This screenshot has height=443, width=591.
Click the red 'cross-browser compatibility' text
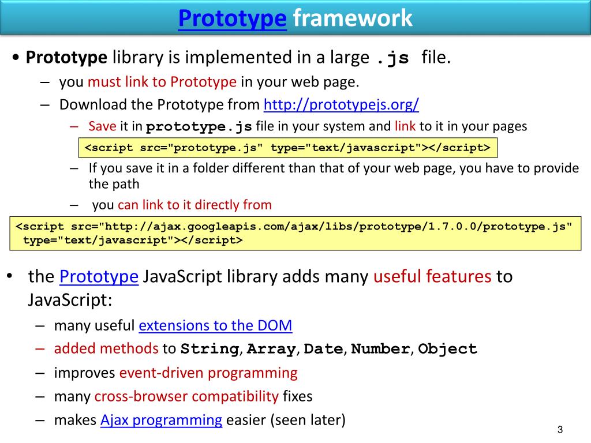(186, 396)
